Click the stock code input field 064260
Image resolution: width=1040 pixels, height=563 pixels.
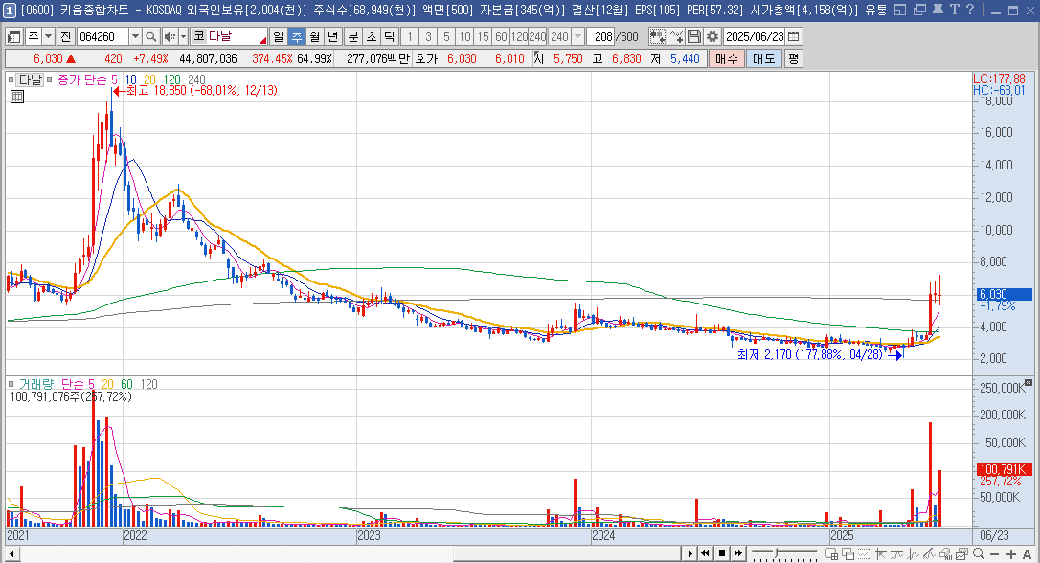[102, 36]
